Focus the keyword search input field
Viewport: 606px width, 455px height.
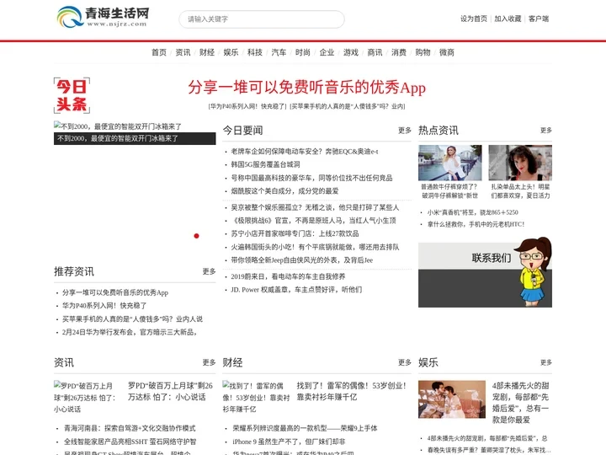tap(262, 19)
